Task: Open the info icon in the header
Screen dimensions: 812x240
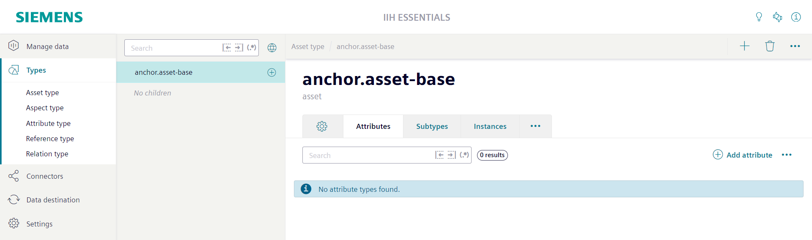Action: click(796, 17)
